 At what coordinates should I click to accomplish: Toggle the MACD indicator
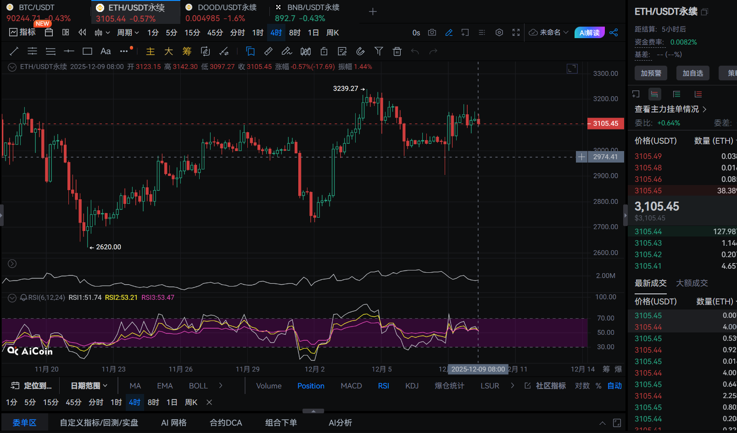[351, 386]
